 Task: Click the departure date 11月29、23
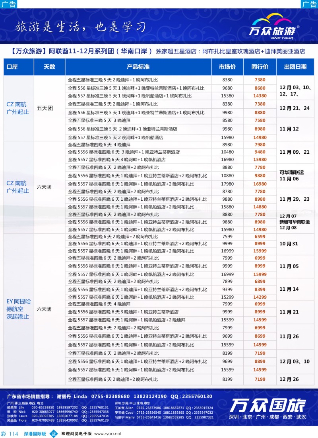coord(294,199)
